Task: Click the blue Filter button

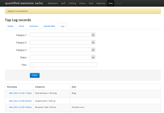Action: tap(35, 75)
